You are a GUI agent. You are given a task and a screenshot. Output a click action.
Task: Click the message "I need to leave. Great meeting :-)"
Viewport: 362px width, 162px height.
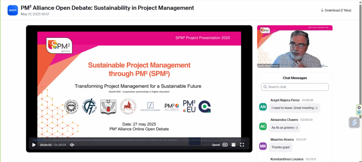pyautogui.click(x=294, y=108)
